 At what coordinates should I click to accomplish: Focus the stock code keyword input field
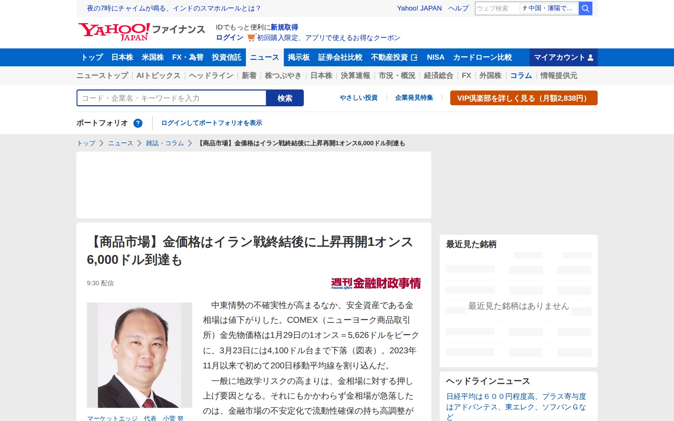click(x=171, y=98)
